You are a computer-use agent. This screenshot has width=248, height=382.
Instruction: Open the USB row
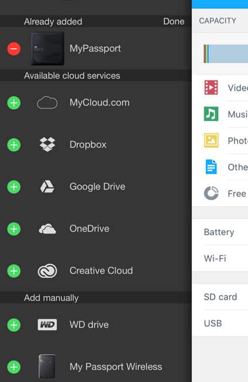(220, 323)
